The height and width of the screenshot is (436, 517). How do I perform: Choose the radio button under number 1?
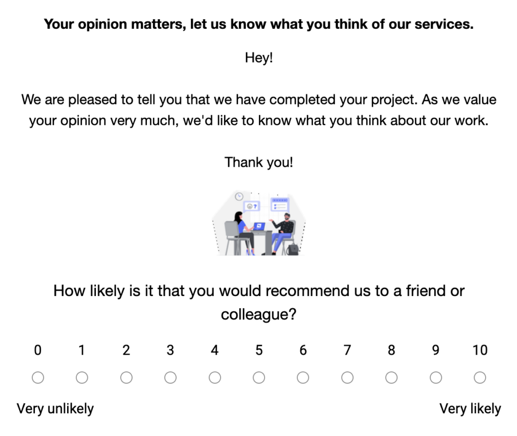(x=82, y=377)
